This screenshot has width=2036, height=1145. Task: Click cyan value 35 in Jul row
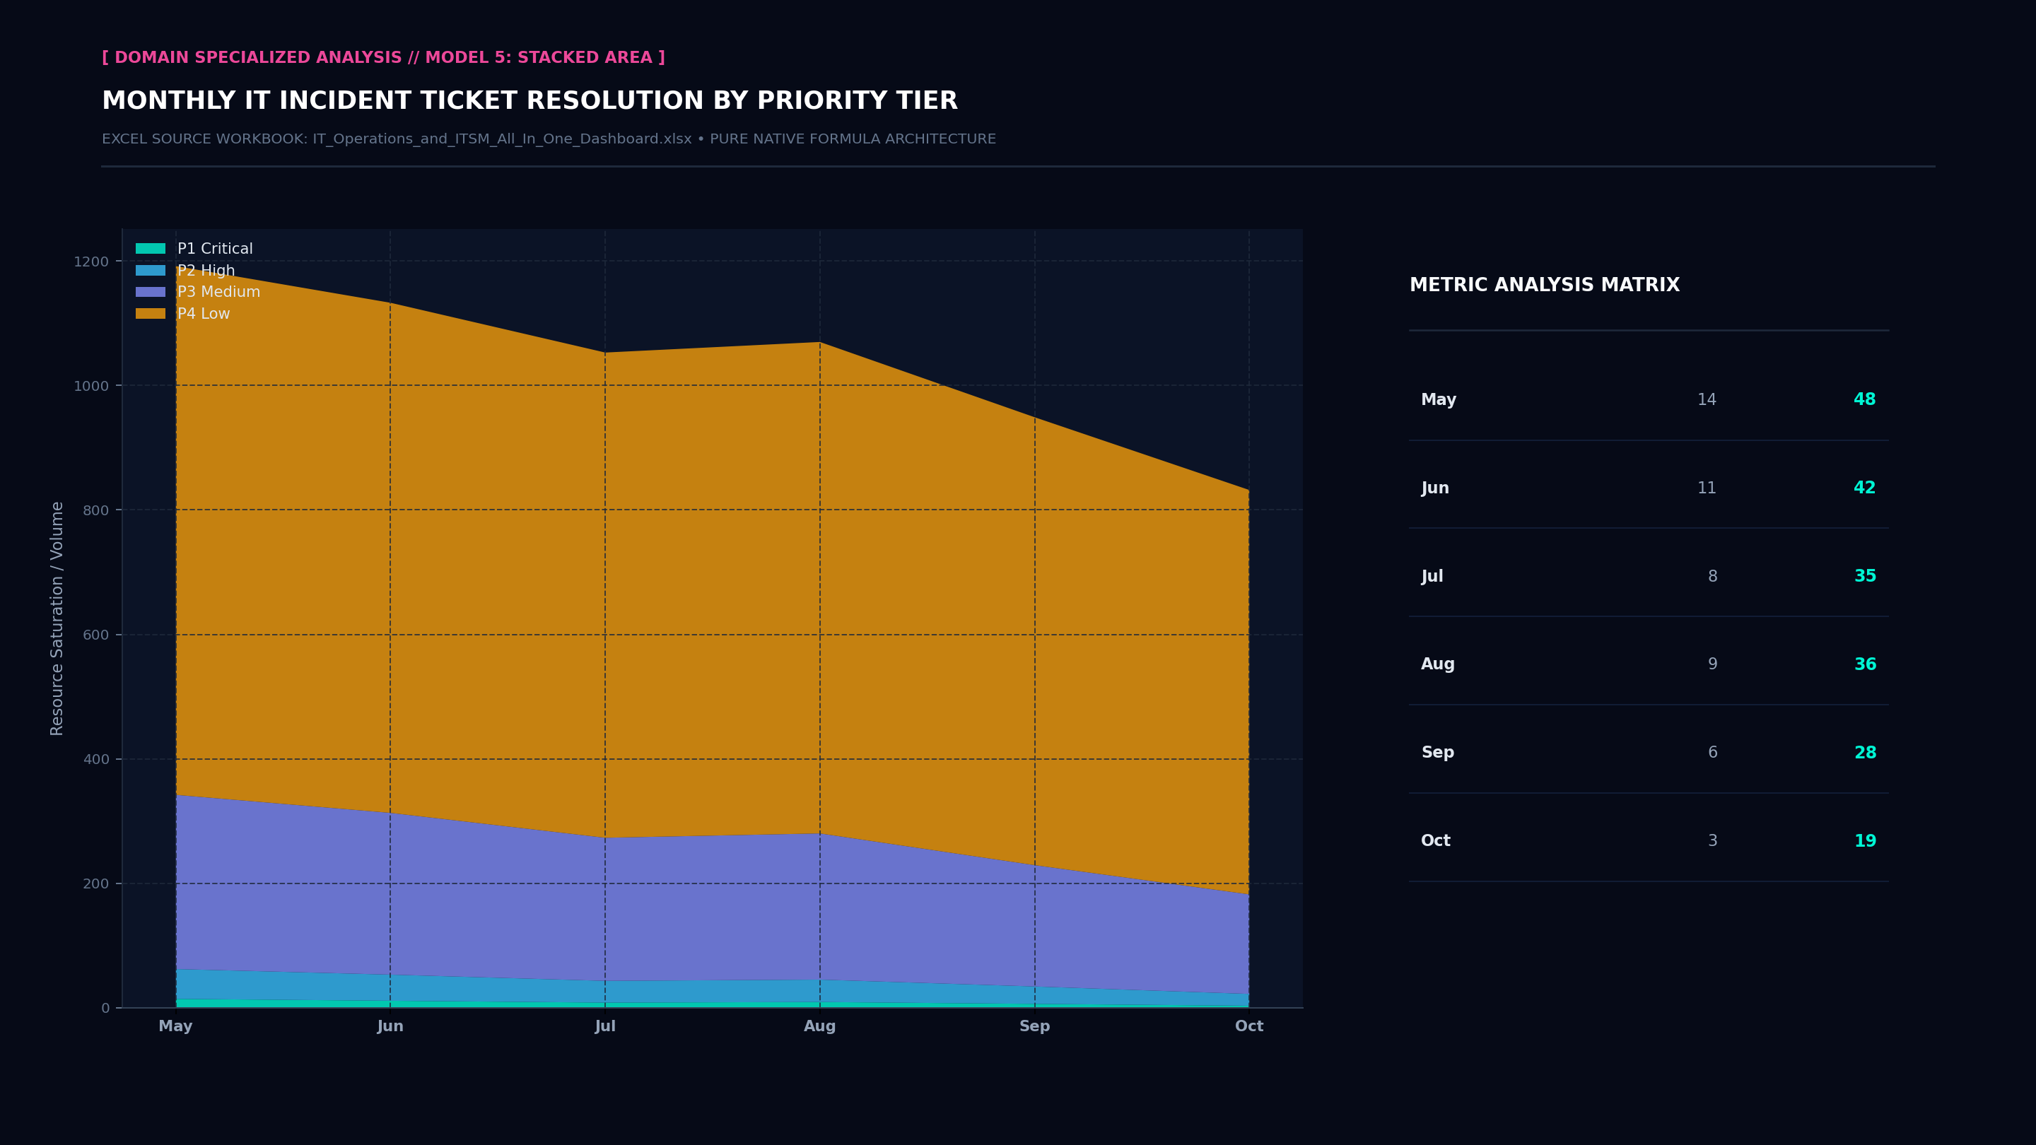[x=1864, y=577]
